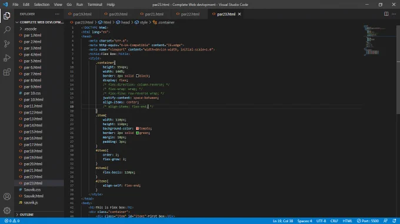Open the green color swatch picker
The height and width of the screenshot is (224, 400).
137,133
